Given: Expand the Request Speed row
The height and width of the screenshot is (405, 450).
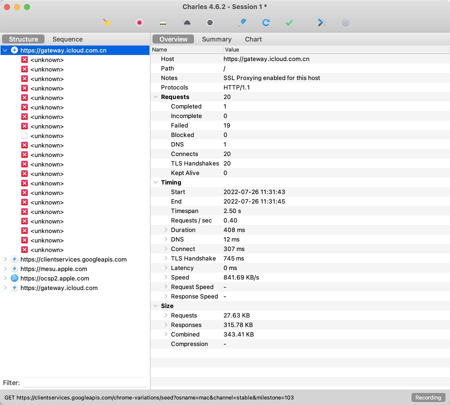Looking at the screenshot, I should coord(166,287).
